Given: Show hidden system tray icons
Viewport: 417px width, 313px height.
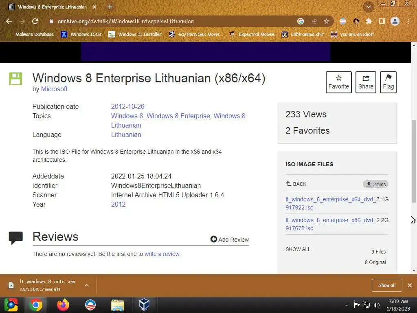Looking at the screenshot, I should pos(347,305).
